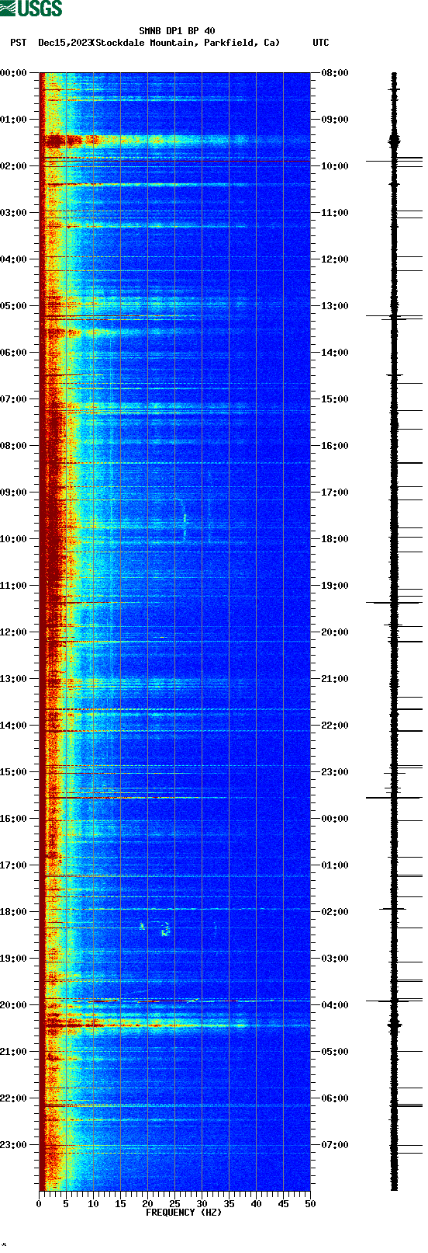Click the '10:00' UTC time label
Image resolution: width=428 pixels, height=1253 pixels.
(334, 166)
